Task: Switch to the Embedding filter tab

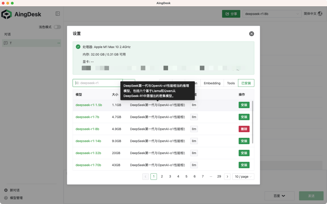Action: point(212,83)
